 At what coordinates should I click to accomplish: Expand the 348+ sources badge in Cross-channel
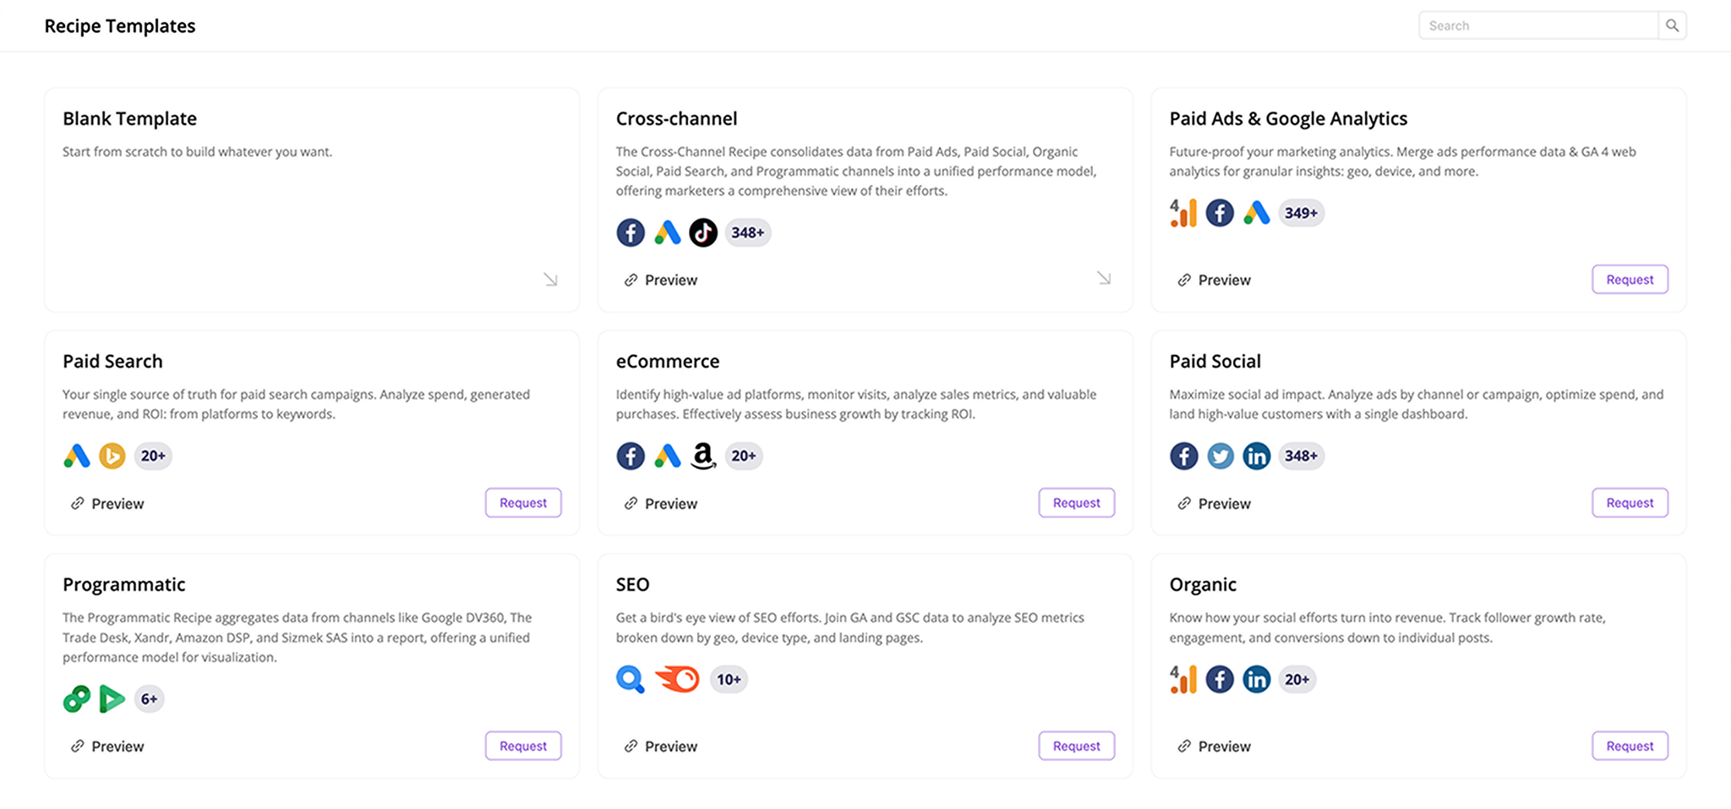(x=748, y=232)
